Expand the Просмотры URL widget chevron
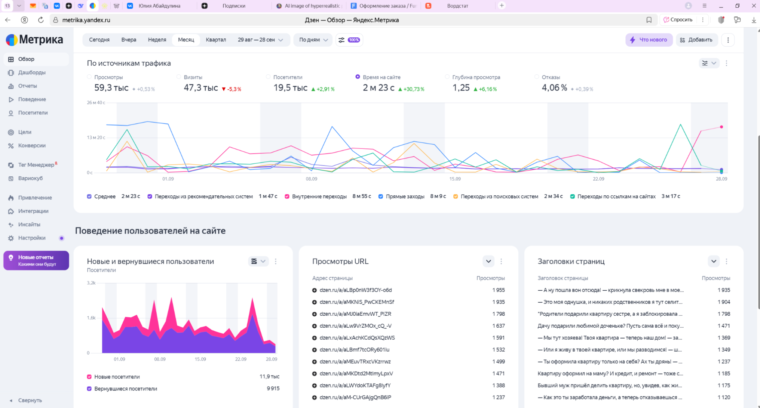The width and height of the screenshot is (760, 408). click(488, 261)
